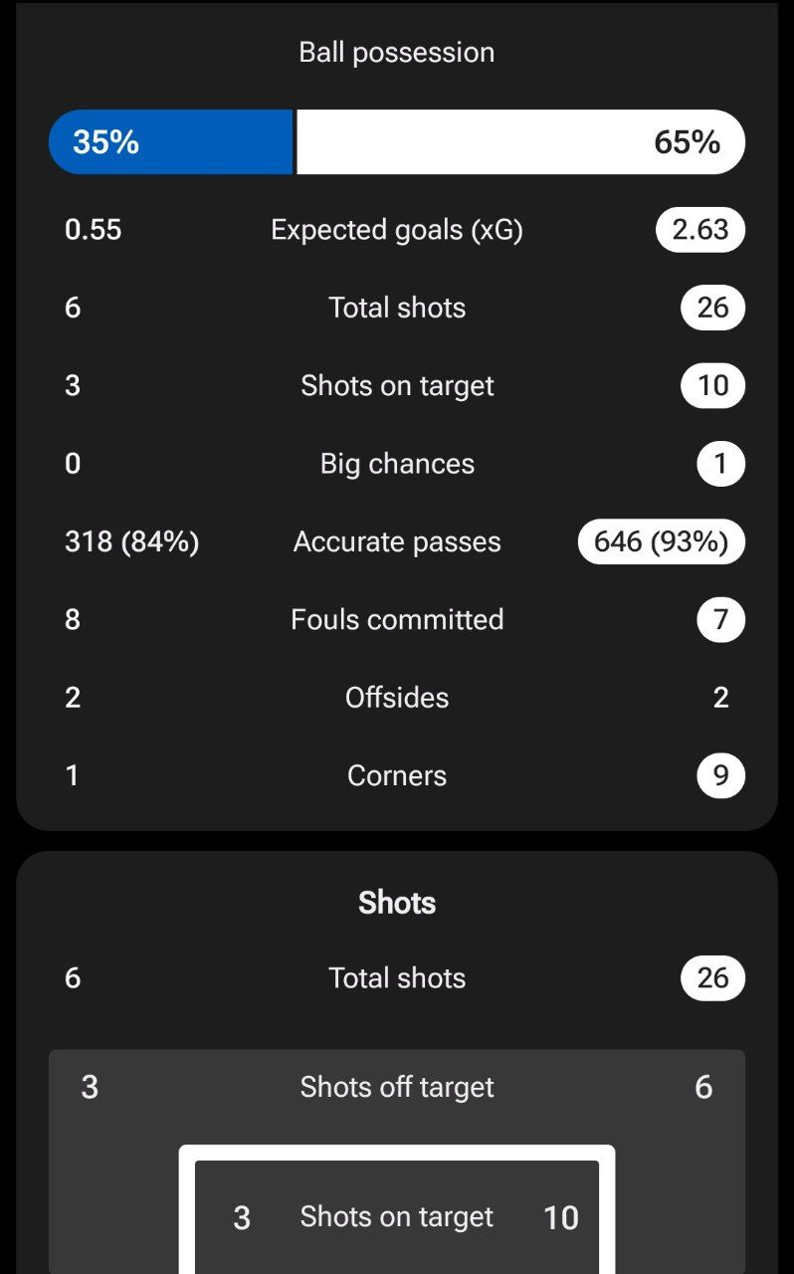
Task: Tap the 646 (93%) accurate passes badge
Action: pyautogui.click(x=662, y=541)
